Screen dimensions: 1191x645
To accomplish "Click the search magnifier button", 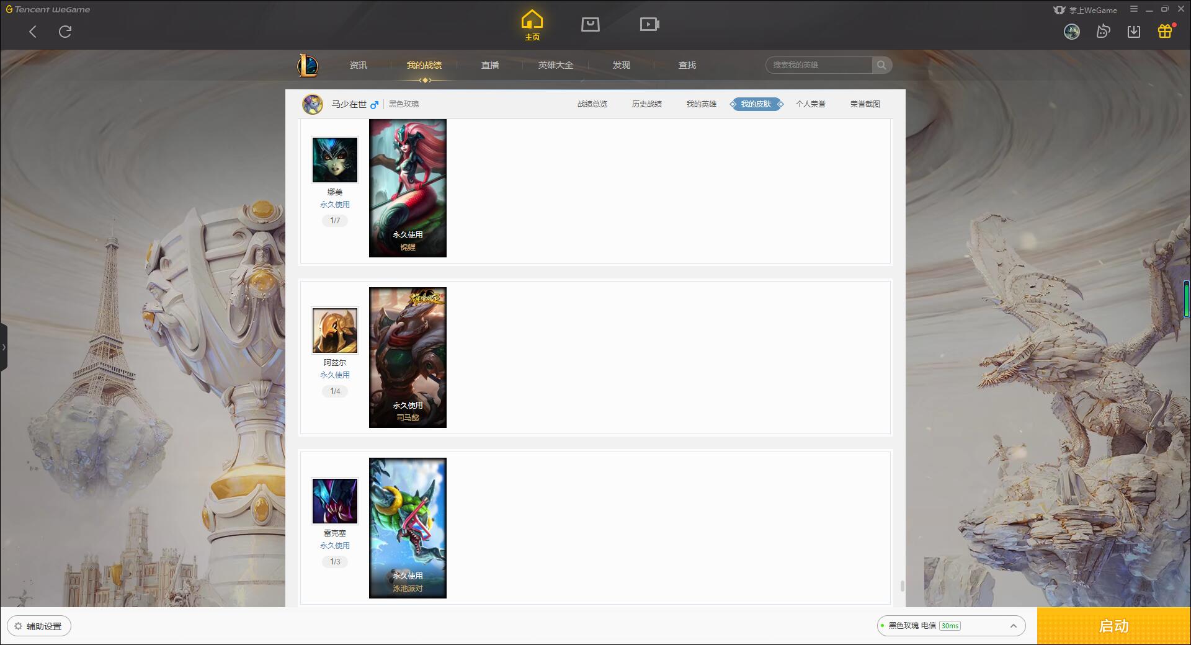I will (x=881, y=65).
